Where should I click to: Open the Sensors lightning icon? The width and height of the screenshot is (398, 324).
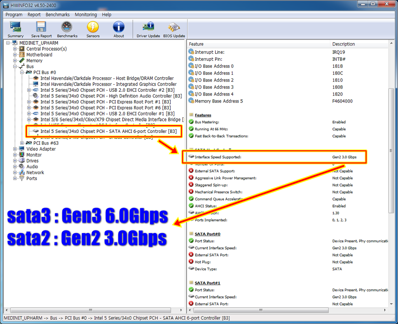click(x=93, y=27)
